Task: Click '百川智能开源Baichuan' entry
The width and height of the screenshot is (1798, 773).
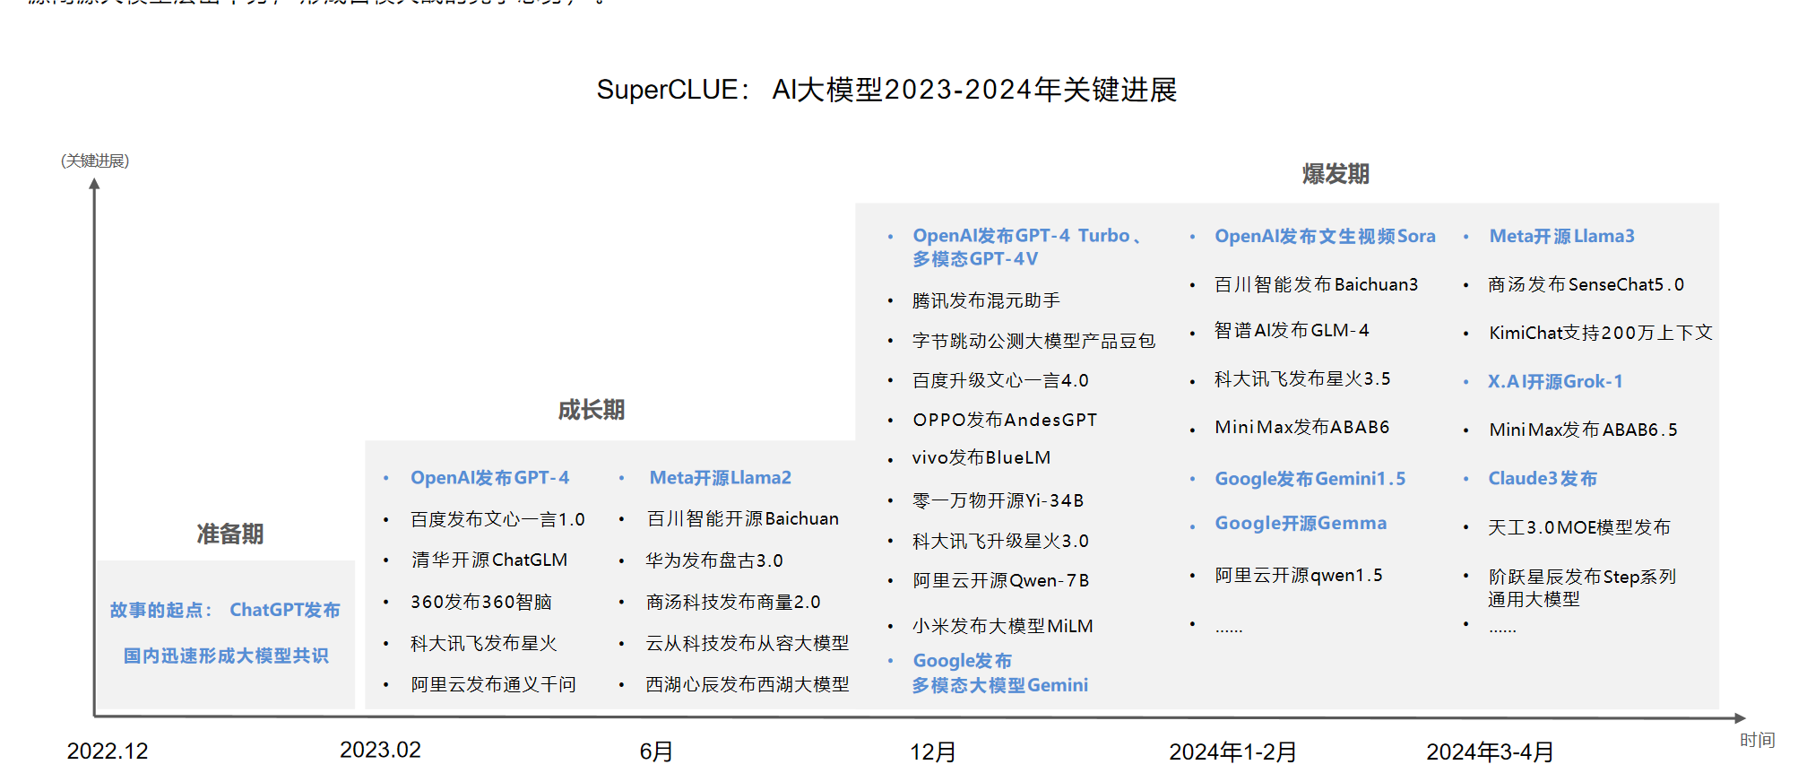Action: tap(743, 518)
